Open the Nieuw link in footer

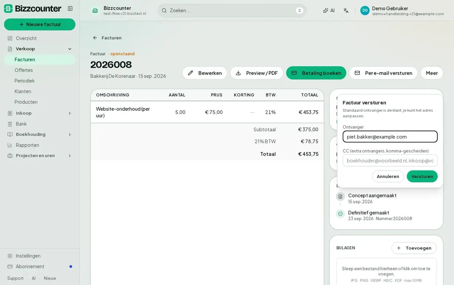pos(50,278)
